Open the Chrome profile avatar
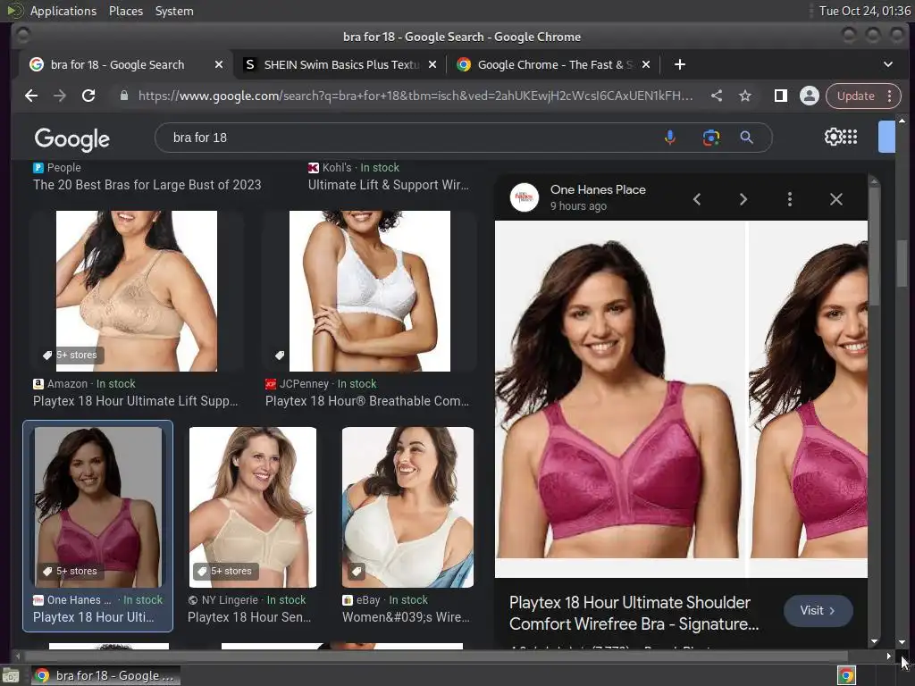This screenshot has width=915, height=686. pos(810,96)
